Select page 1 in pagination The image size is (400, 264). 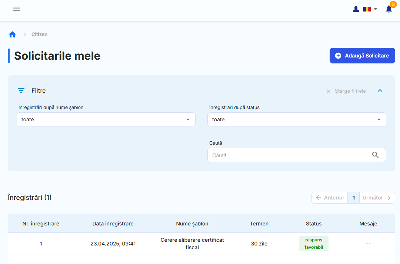click(x=354, y=198)
